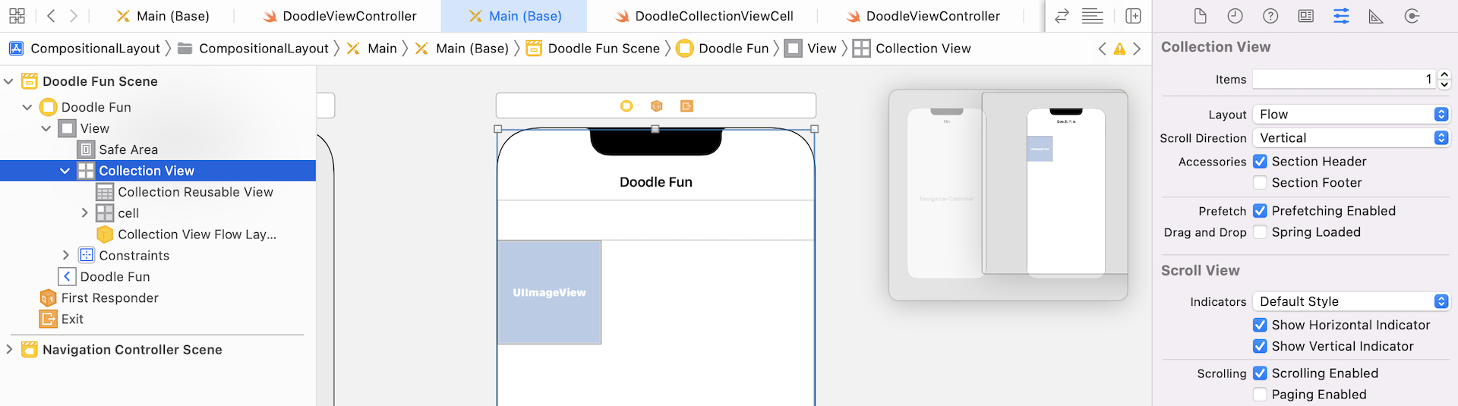Open the Layout Flow dropdown

pyautogui.click(x=1350, y=115)
